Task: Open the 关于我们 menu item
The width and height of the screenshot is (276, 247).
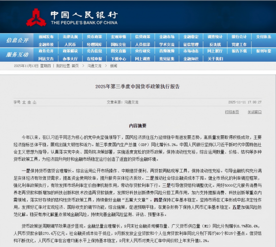Action: [x=215, y=59]
